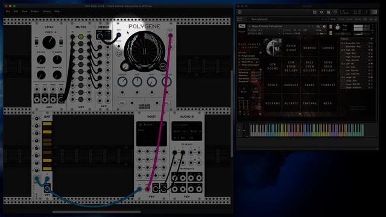The image size is (386, 217).
Task: Toggle the Purge unused checkbox in Kontakt
Action: [239, 56]
